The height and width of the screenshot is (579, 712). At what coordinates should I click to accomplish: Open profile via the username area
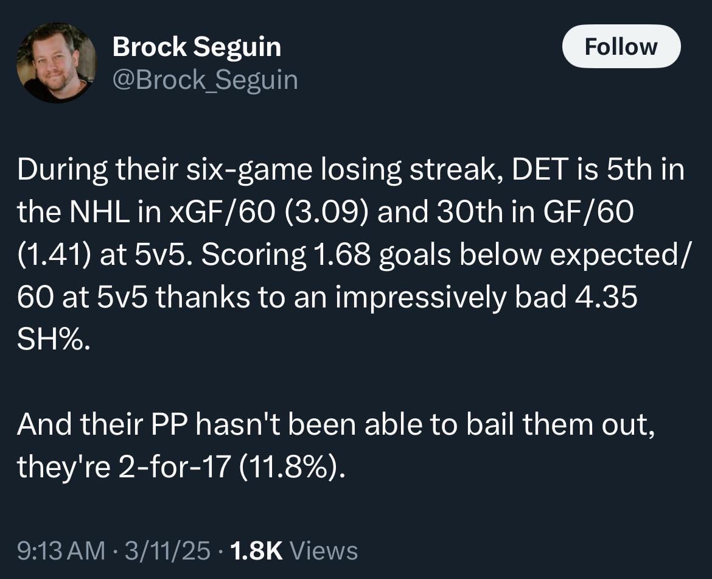[x=204, y=79]
